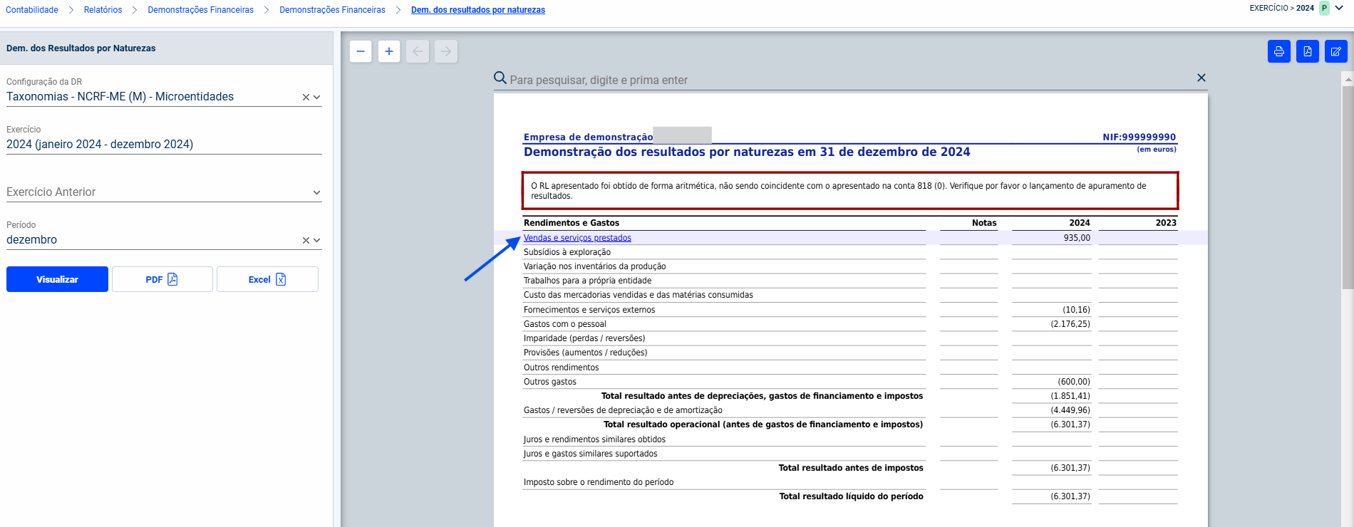The height and width of the screenshot is (527, 1354).
Task: Export report via top-right PDF icon
Action: point(1308,51)
